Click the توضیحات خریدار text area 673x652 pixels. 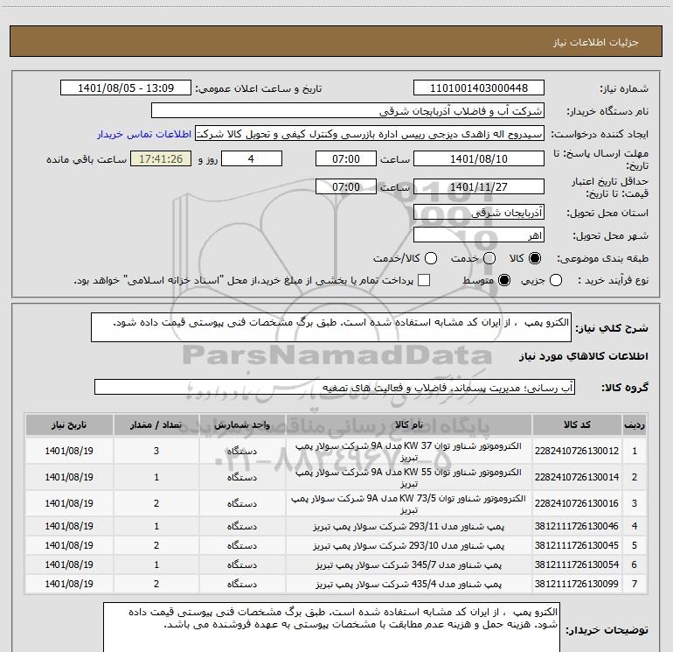coord(331,627)
